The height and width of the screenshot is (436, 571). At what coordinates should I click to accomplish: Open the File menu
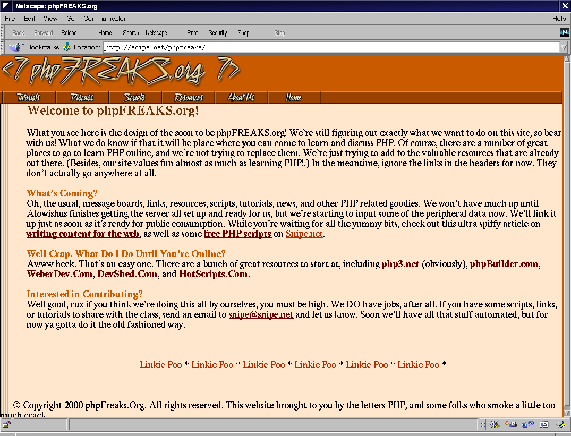(x=10, y=19)
